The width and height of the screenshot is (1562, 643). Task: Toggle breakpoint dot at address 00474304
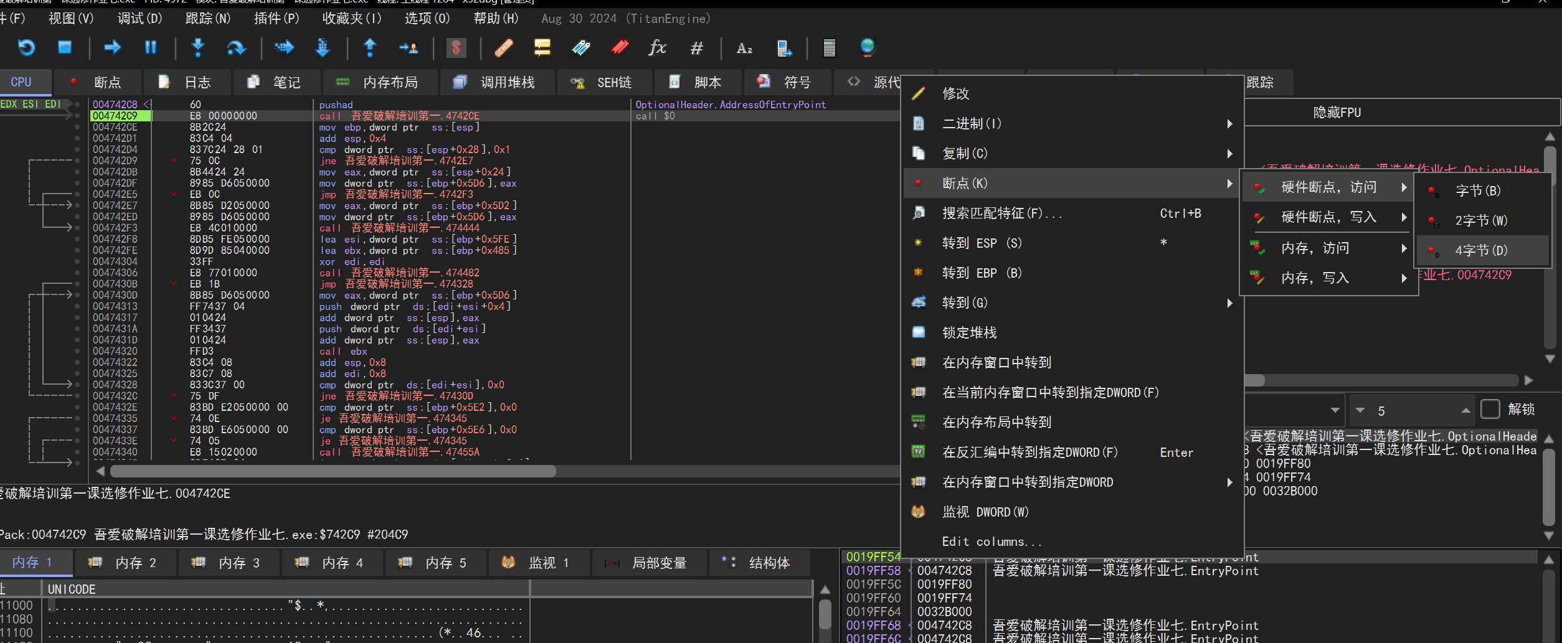tap(77, 261)
